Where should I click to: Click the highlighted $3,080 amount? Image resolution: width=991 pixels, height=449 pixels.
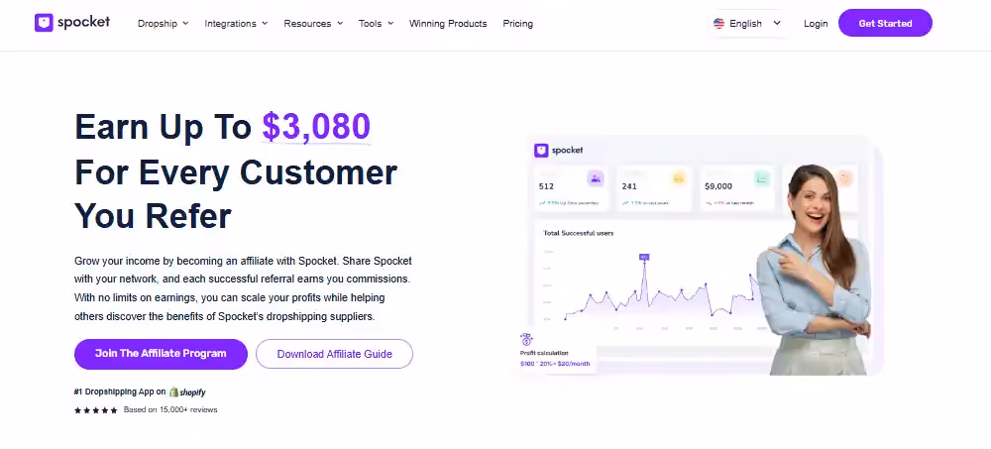(x=316, y=127)
